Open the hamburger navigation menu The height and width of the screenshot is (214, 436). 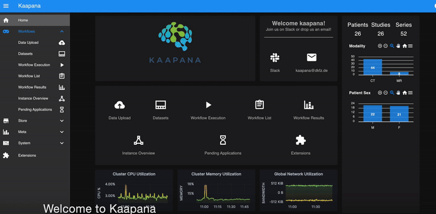coord(6,6)
